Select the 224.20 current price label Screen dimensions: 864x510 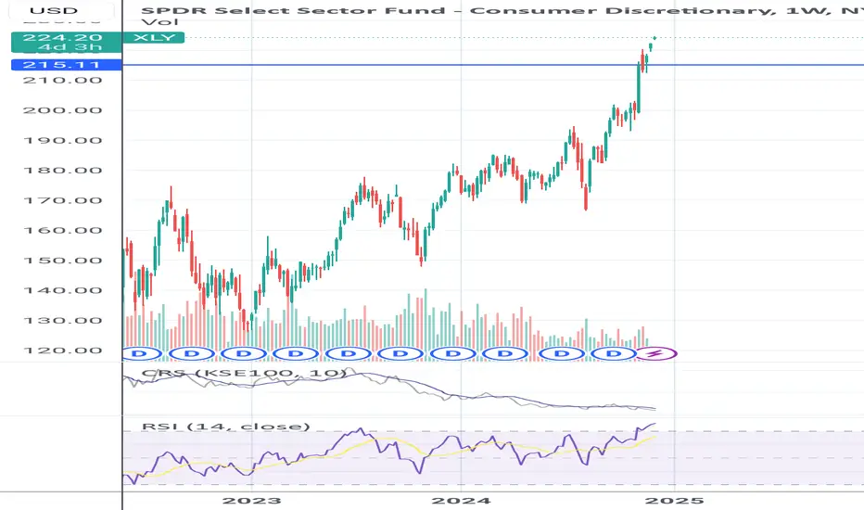tap(62, 37)
